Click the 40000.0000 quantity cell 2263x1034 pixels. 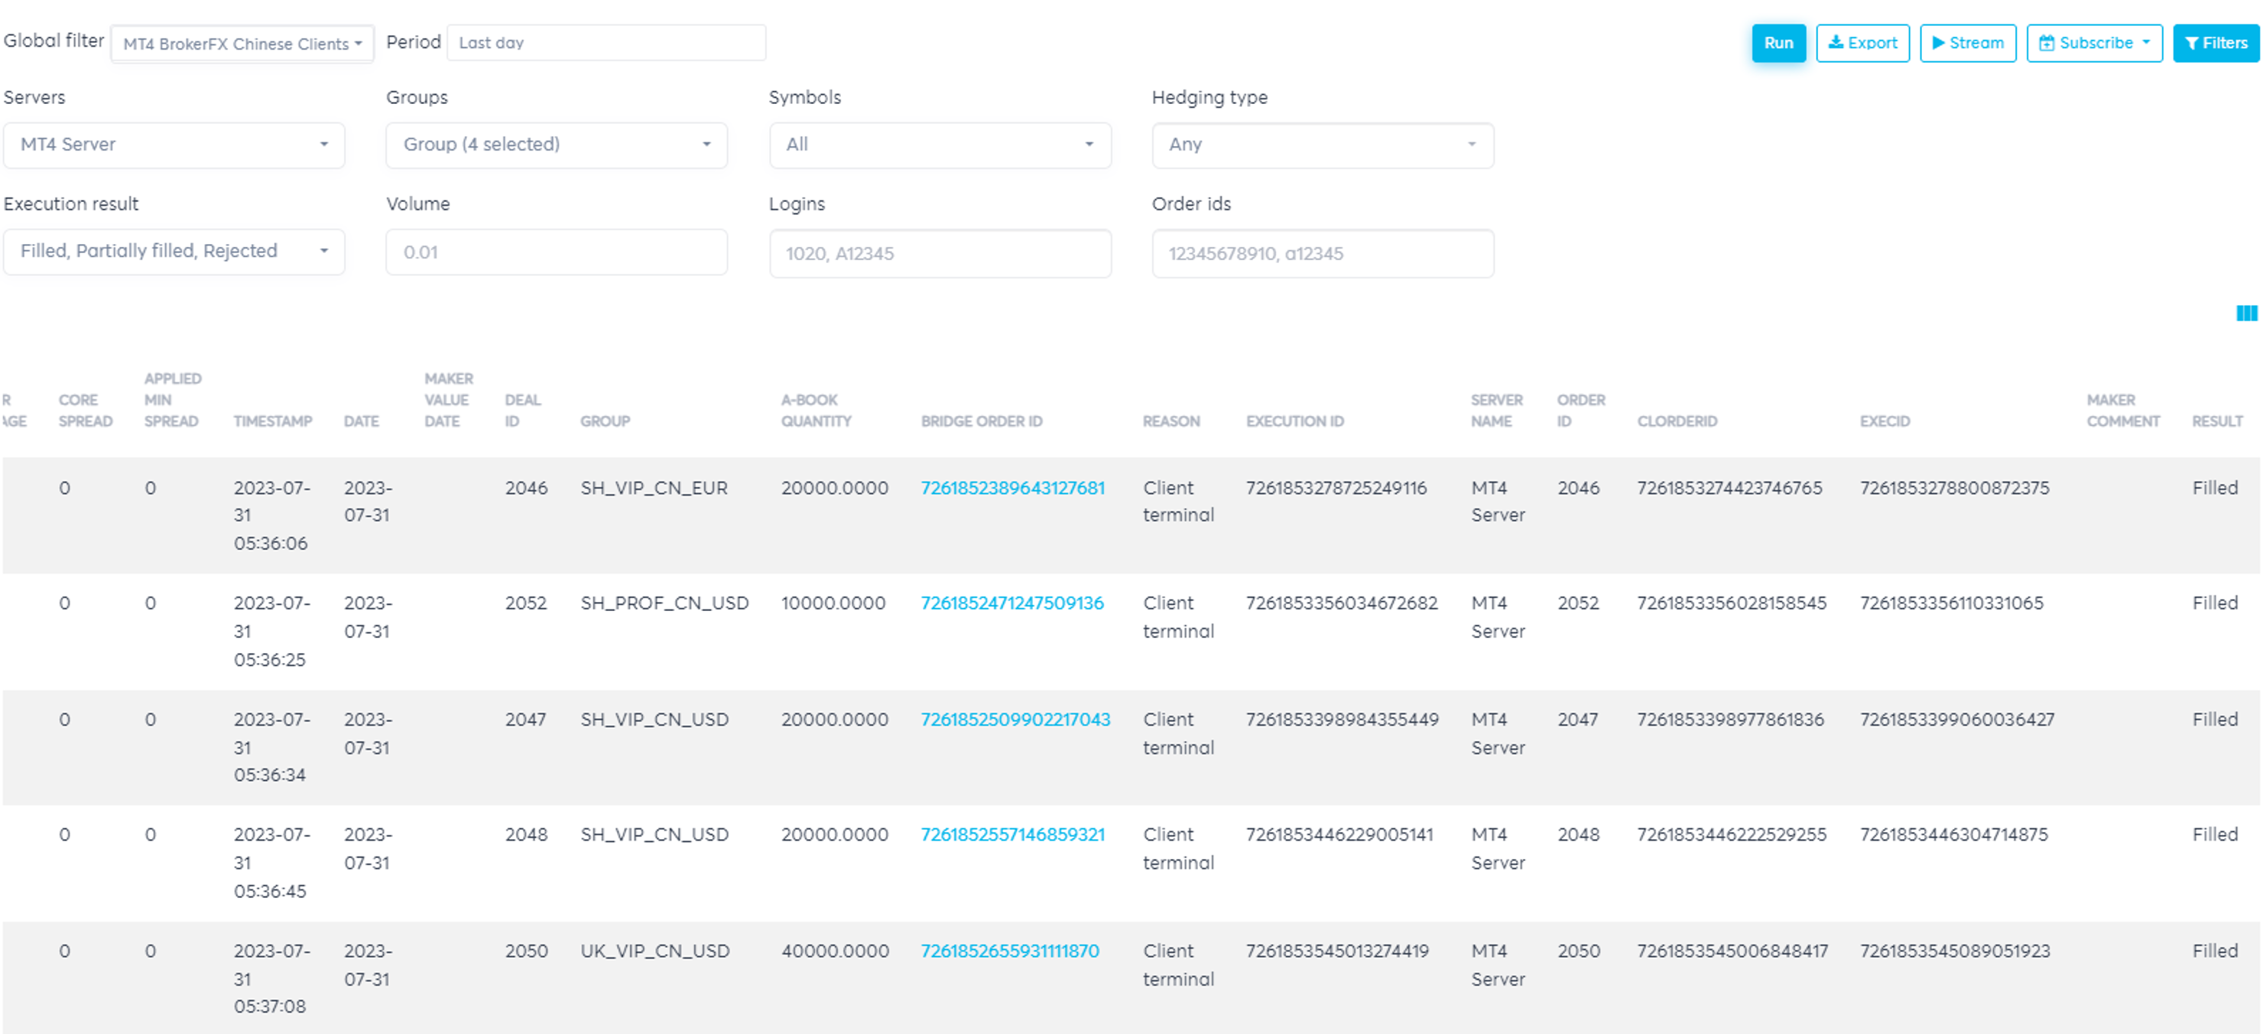click(835, 951)
